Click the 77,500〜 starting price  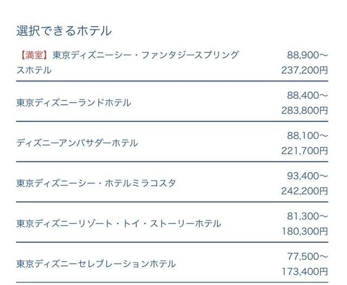click(307, 256)
